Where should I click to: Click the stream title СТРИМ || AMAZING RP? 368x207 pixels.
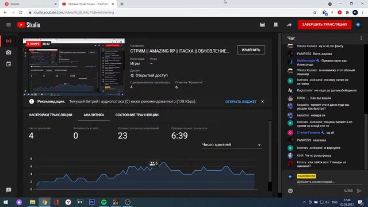point(179,51)
